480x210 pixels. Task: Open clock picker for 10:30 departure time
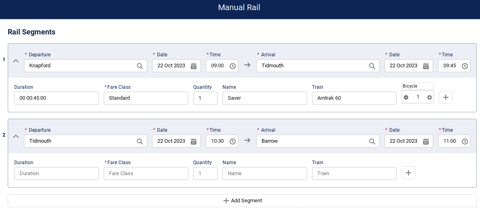(x=233, y=141)
